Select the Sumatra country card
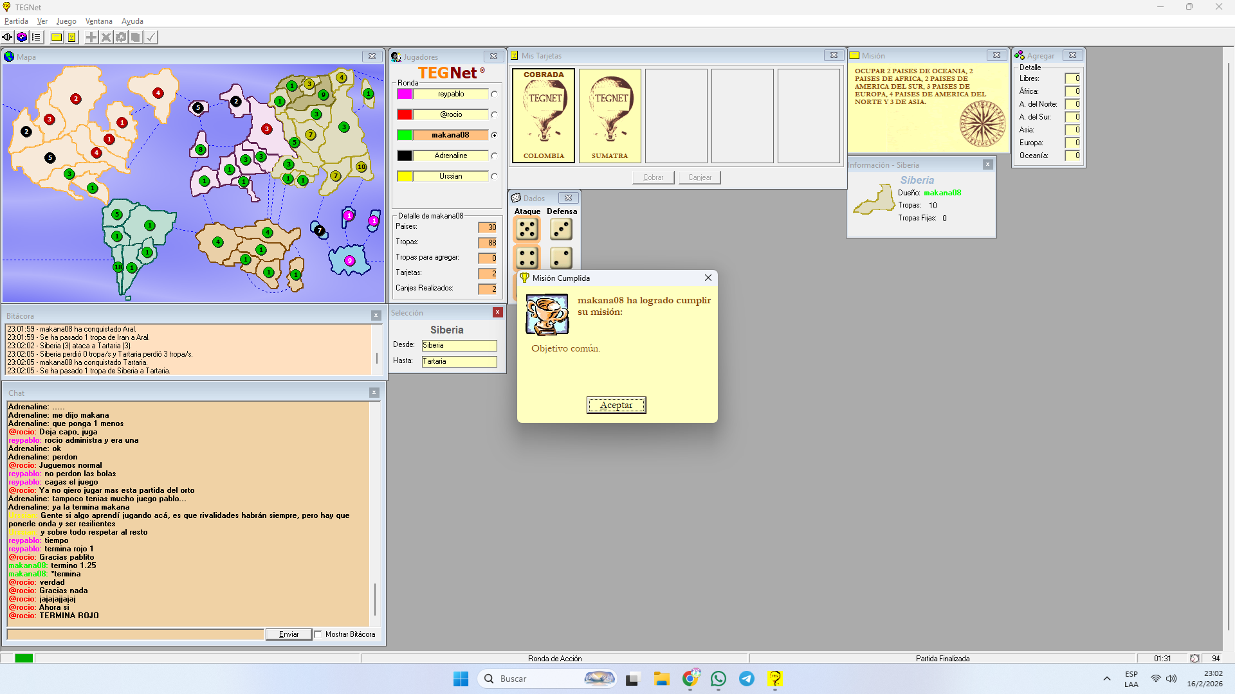 tap(610, 116)
